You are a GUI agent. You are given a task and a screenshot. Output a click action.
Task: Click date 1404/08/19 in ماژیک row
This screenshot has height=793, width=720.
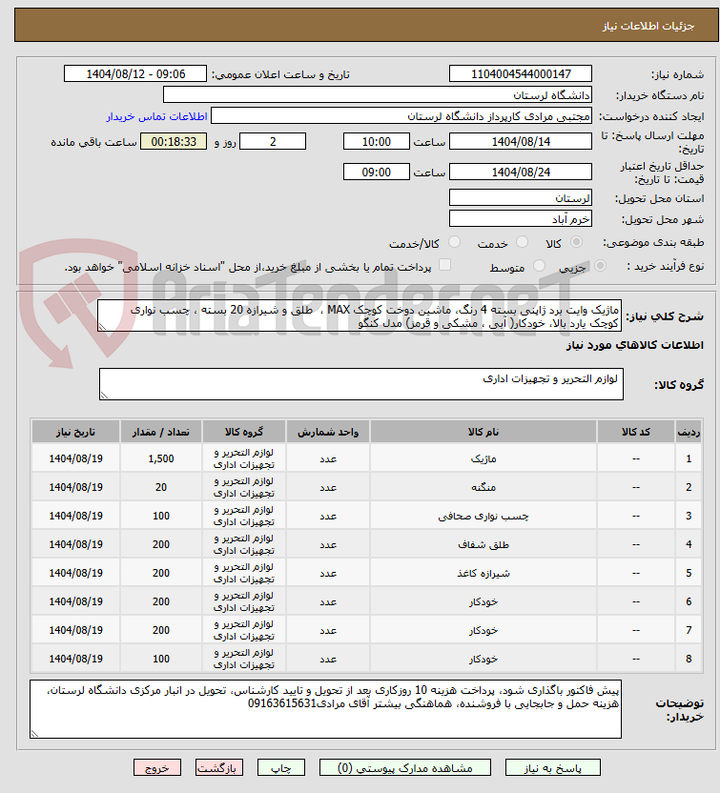click(x=75, y=458)
